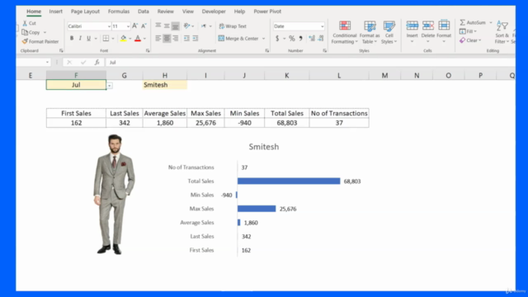Image resolution: width=528 pixels, height=297 pixels.
Task: Decrease font size with small A
Action: click(144, 26)
